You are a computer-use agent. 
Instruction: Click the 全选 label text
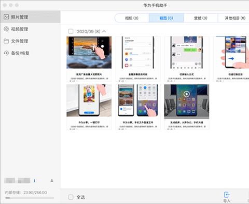pyautogui.click(x=80, y=197)
